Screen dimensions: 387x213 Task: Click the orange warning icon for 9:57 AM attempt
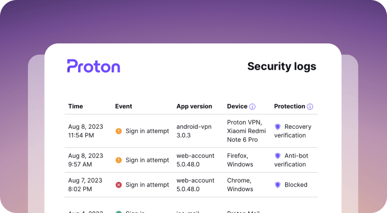coord(119,160)
